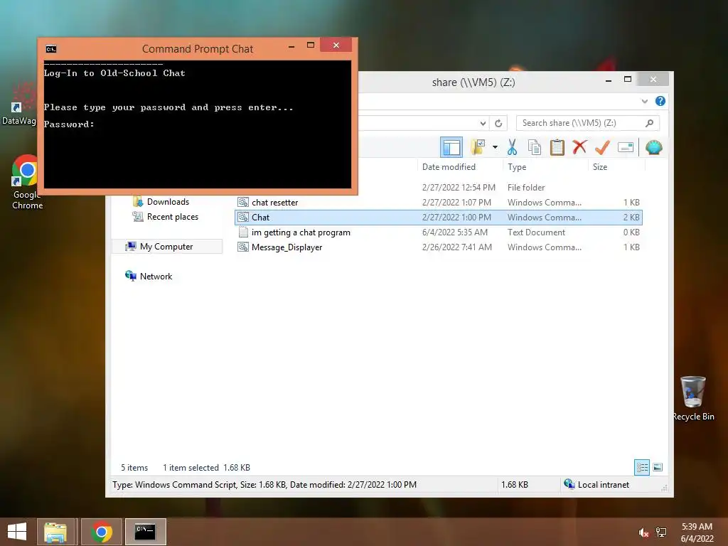
Task: Expand the ribbon with chevron arrow
Action: [644, 101]
